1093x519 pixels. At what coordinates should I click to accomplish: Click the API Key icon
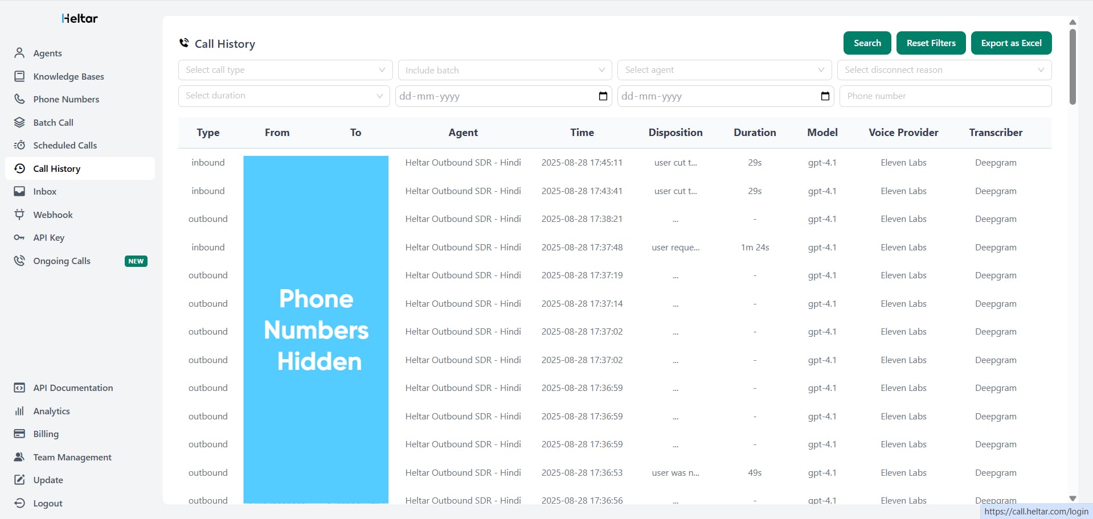(x=19, y=238)
